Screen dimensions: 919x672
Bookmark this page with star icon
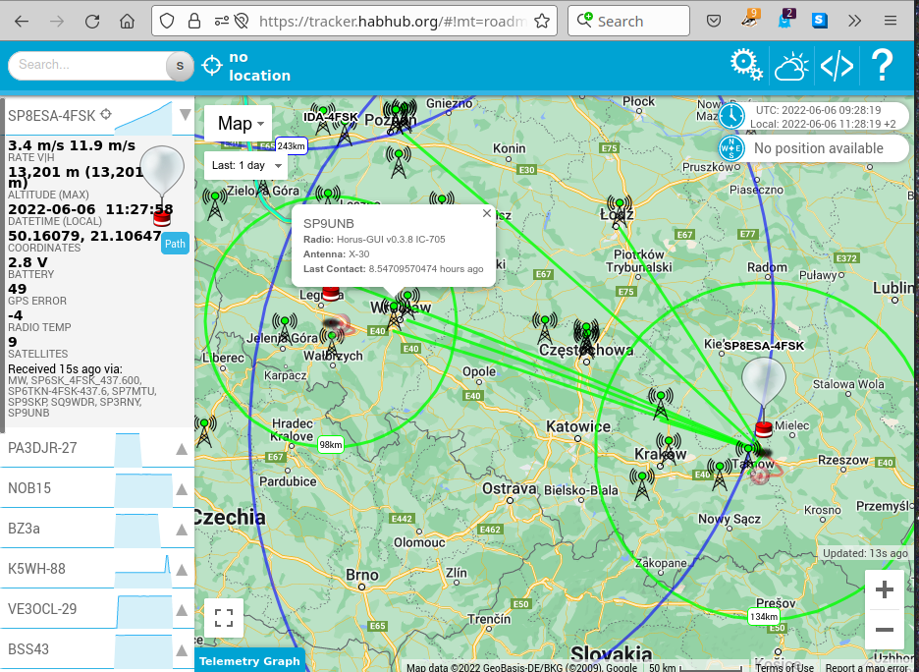(x=542, y=22)
